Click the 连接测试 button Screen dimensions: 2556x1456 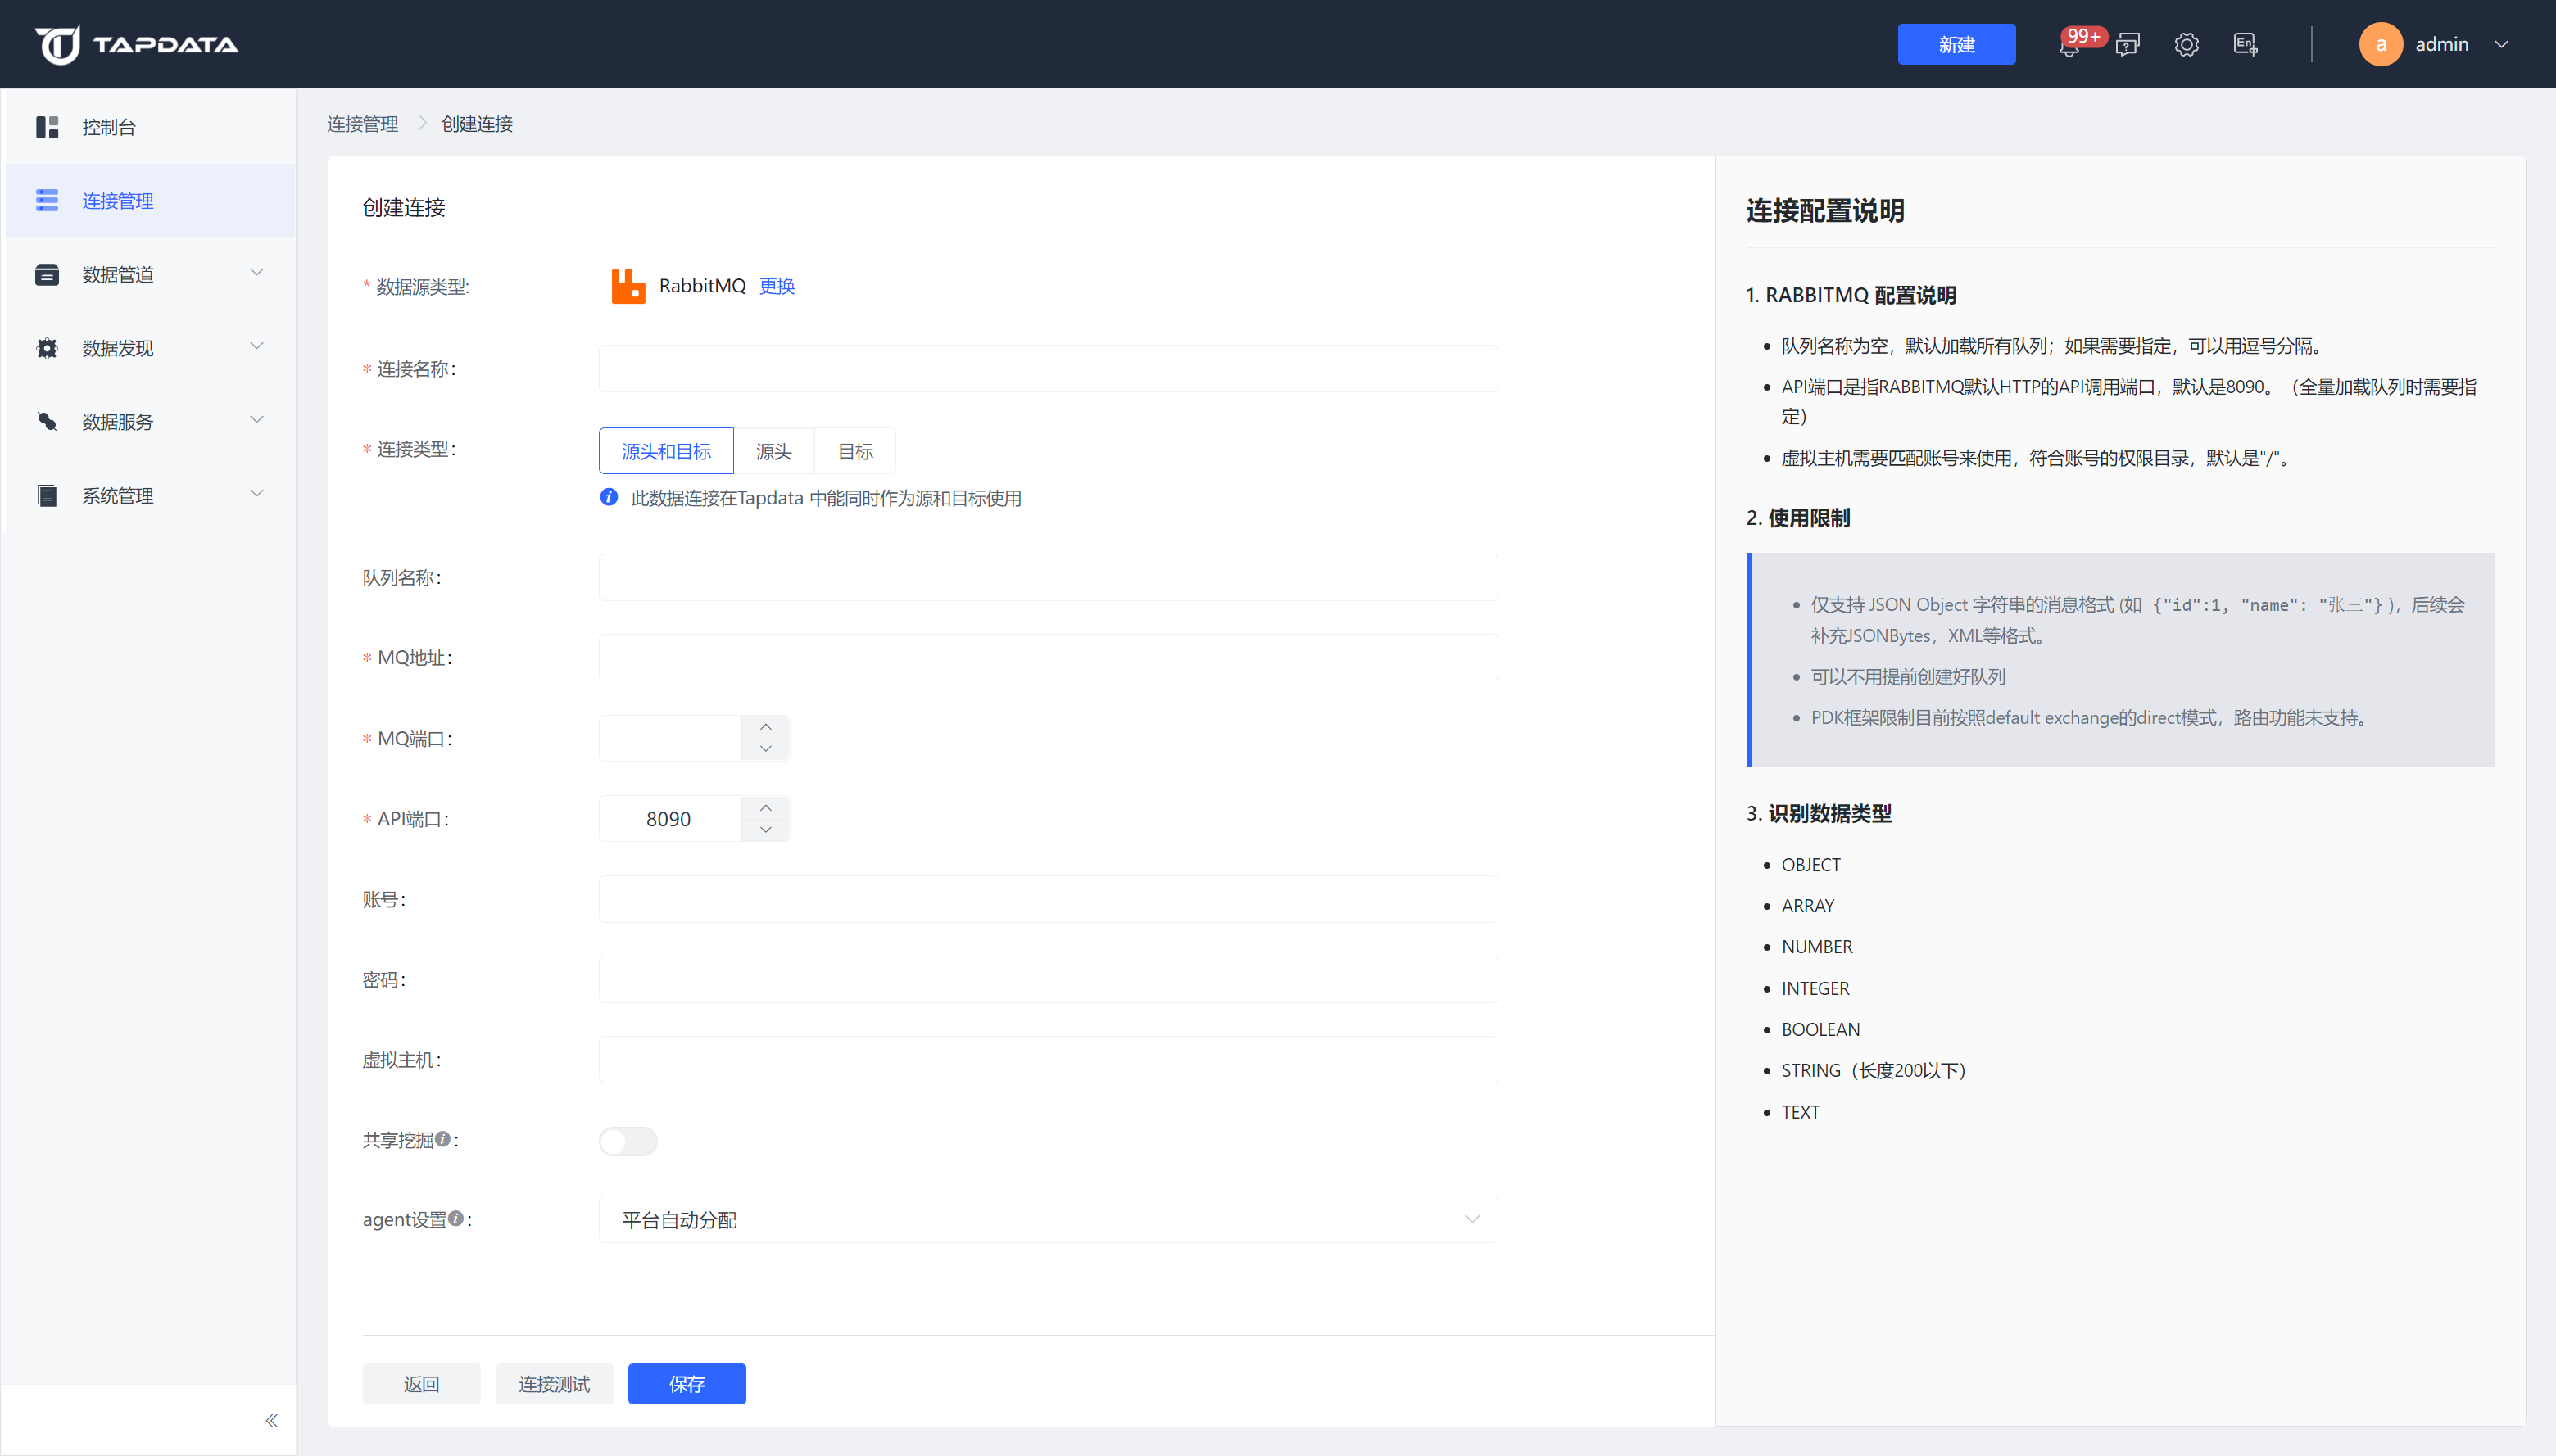(553, 1384)
